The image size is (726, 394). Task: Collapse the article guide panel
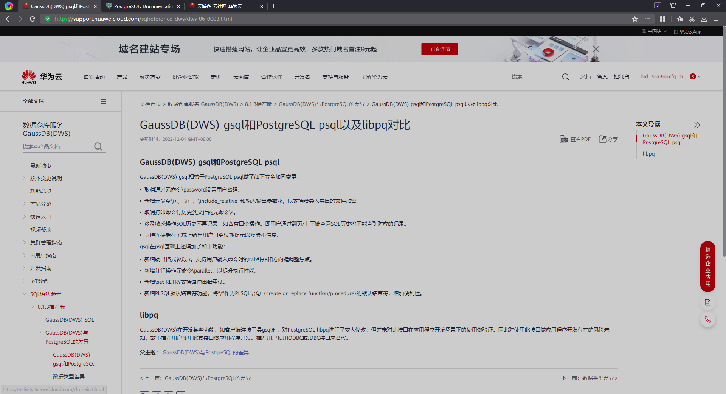pos(697,125)
